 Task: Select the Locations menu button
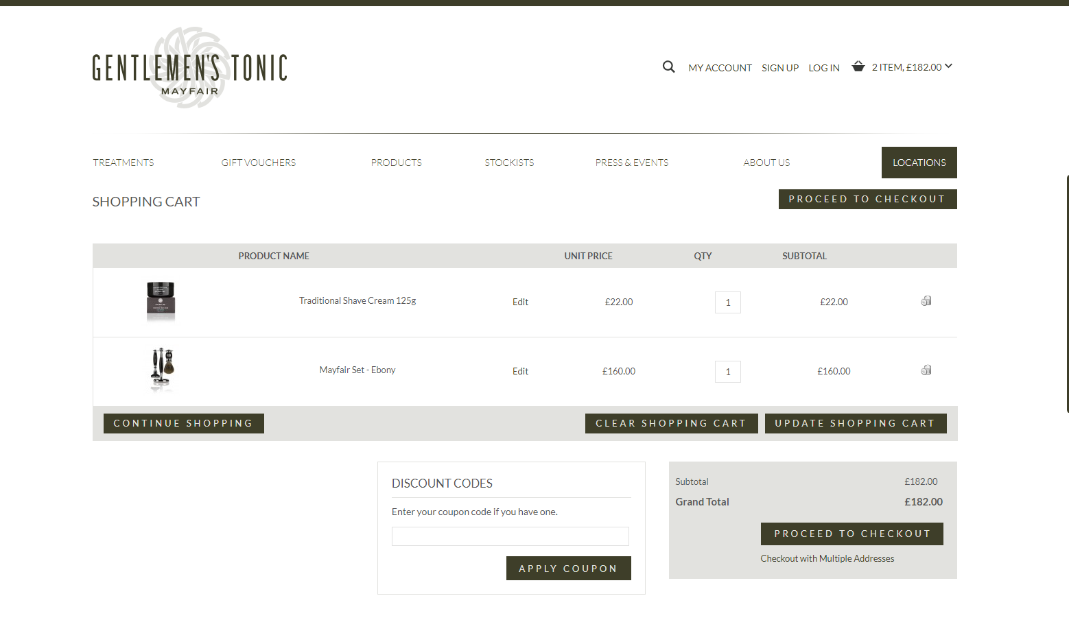click(x=919, y=163)
